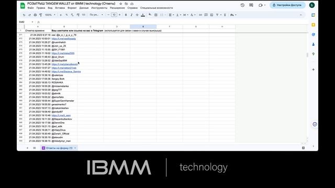Click the Undo icon in the toolbar
This screenshot has height=188, width=335.
pos(24,15)
